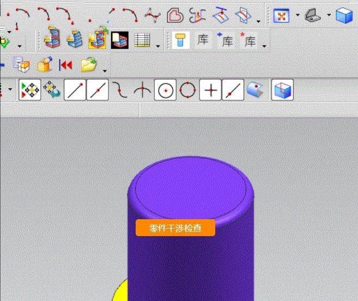Open the yellow bolt Standard Part icon
358x301 pixels.
180,40
